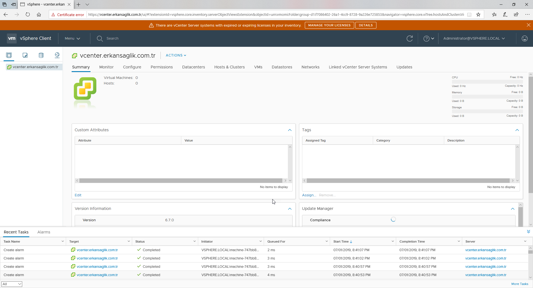This screenshot has height=288, width=533.
Task: Go to browser Home page
Action: click(x=39, y=14)
